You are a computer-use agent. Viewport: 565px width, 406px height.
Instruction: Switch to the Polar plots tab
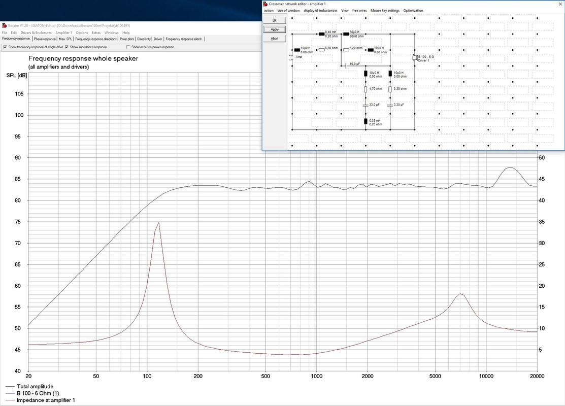(x=127, y=39)
